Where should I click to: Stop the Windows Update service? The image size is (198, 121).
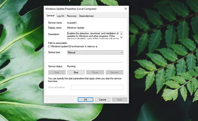click(x=76, y=72)
